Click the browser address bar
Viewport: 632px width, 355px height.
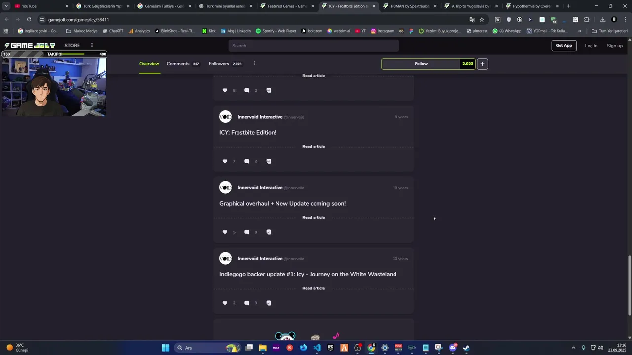tap(257, 19)
